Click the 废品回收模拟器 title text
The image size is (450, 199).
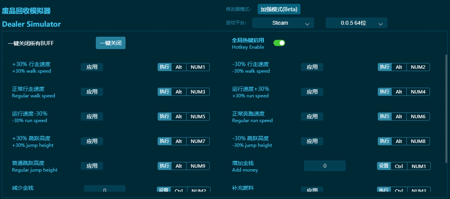coord(26,11)
